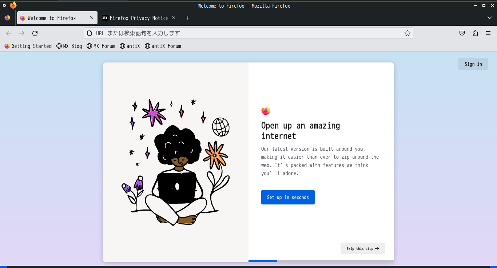Open the Save to Pocket icon
Viewport: 497px width, 268px height.
pos(462,33)
